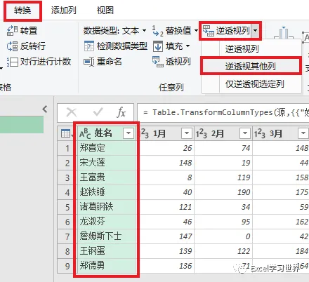This screenshot has width=309, height=282.
Task: Choose 逆透视列 from the dropdown menu
Action: (242, 49)
